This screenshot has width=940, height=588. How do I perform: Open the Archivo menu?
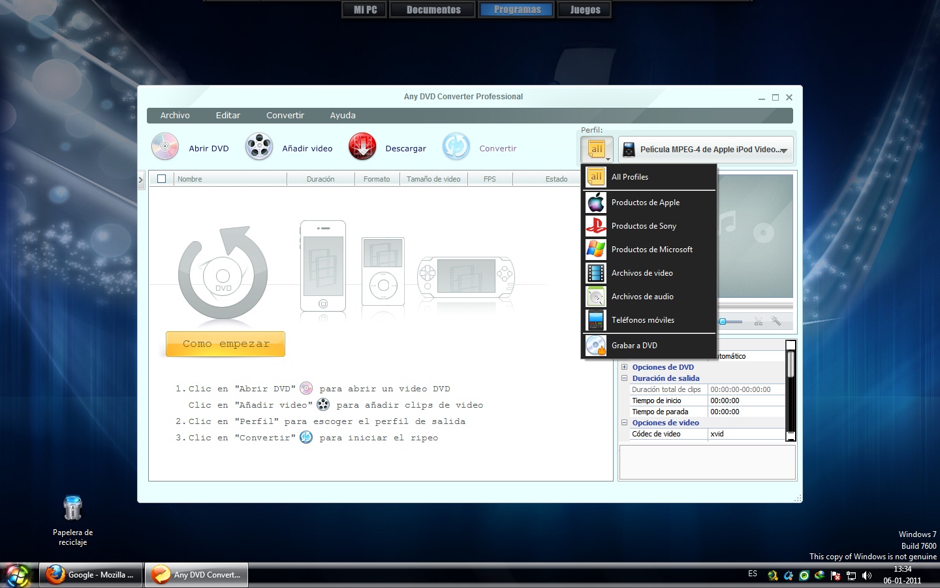[x=175, y=116]
